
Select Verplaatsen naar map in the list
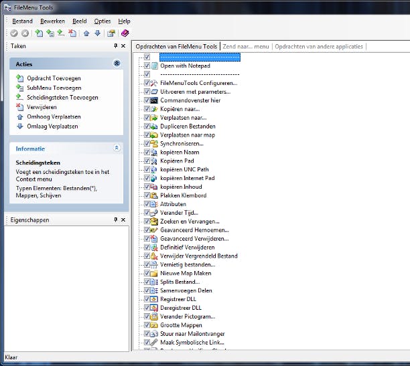click(188, 134)
